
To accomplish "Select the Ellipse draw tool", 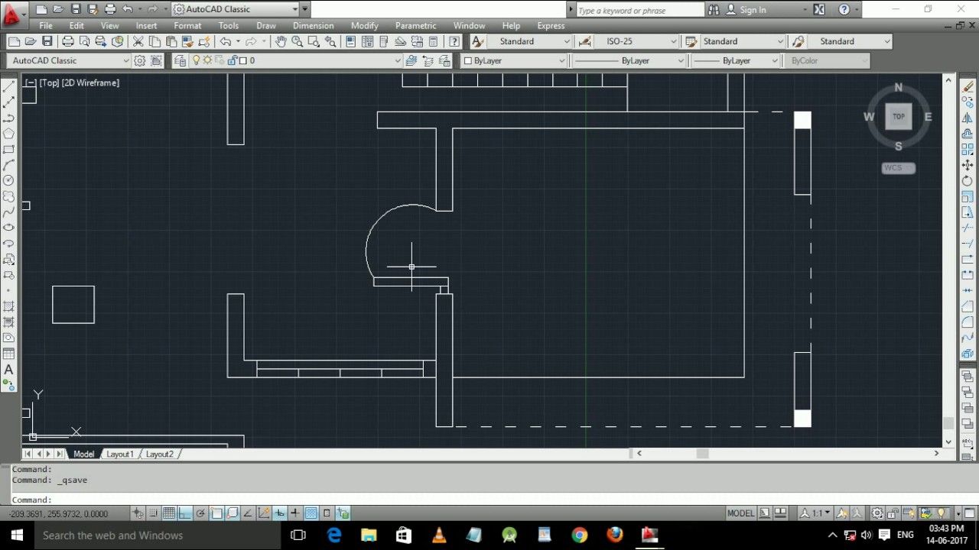I will coord(9,228).
